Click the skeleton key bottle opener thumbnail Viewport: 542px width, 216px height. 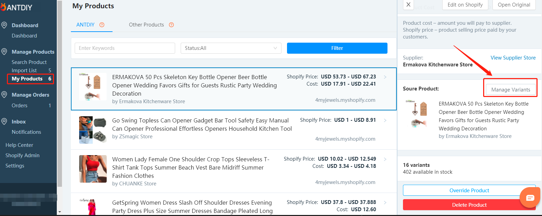coord(93,87)
